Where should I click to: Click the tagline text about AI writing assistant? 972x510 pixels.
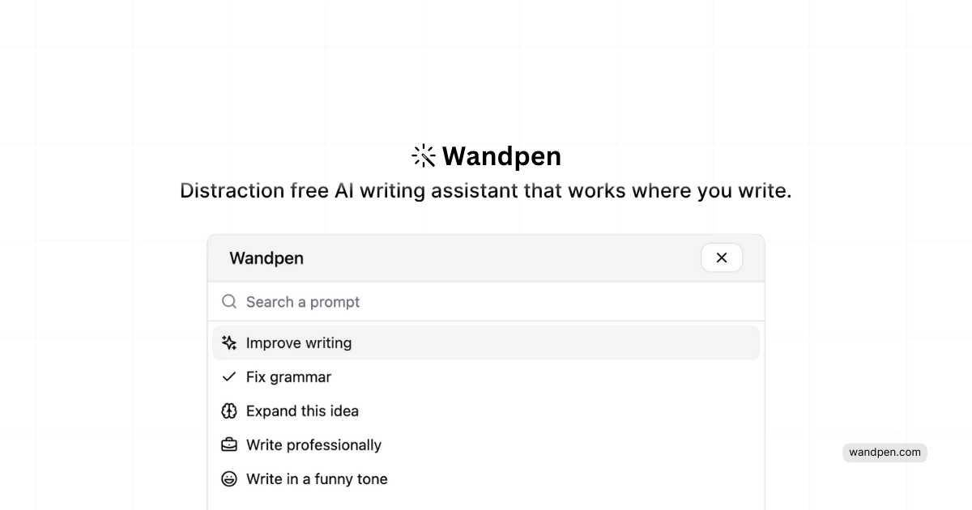pos(486,190)
